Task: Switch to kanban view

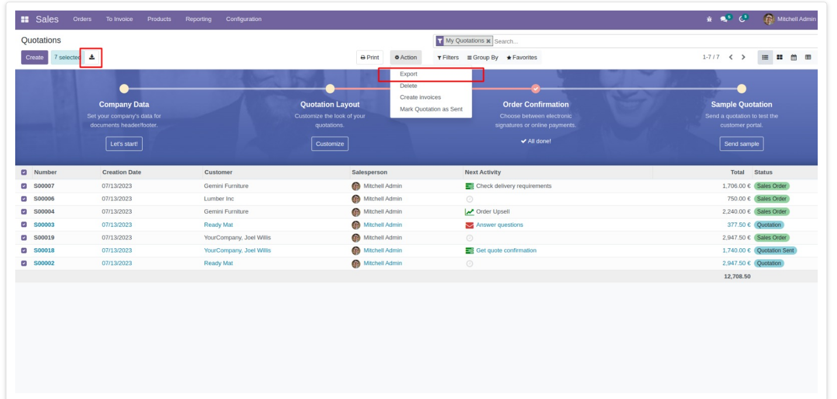Action: [x=780, y=57]
